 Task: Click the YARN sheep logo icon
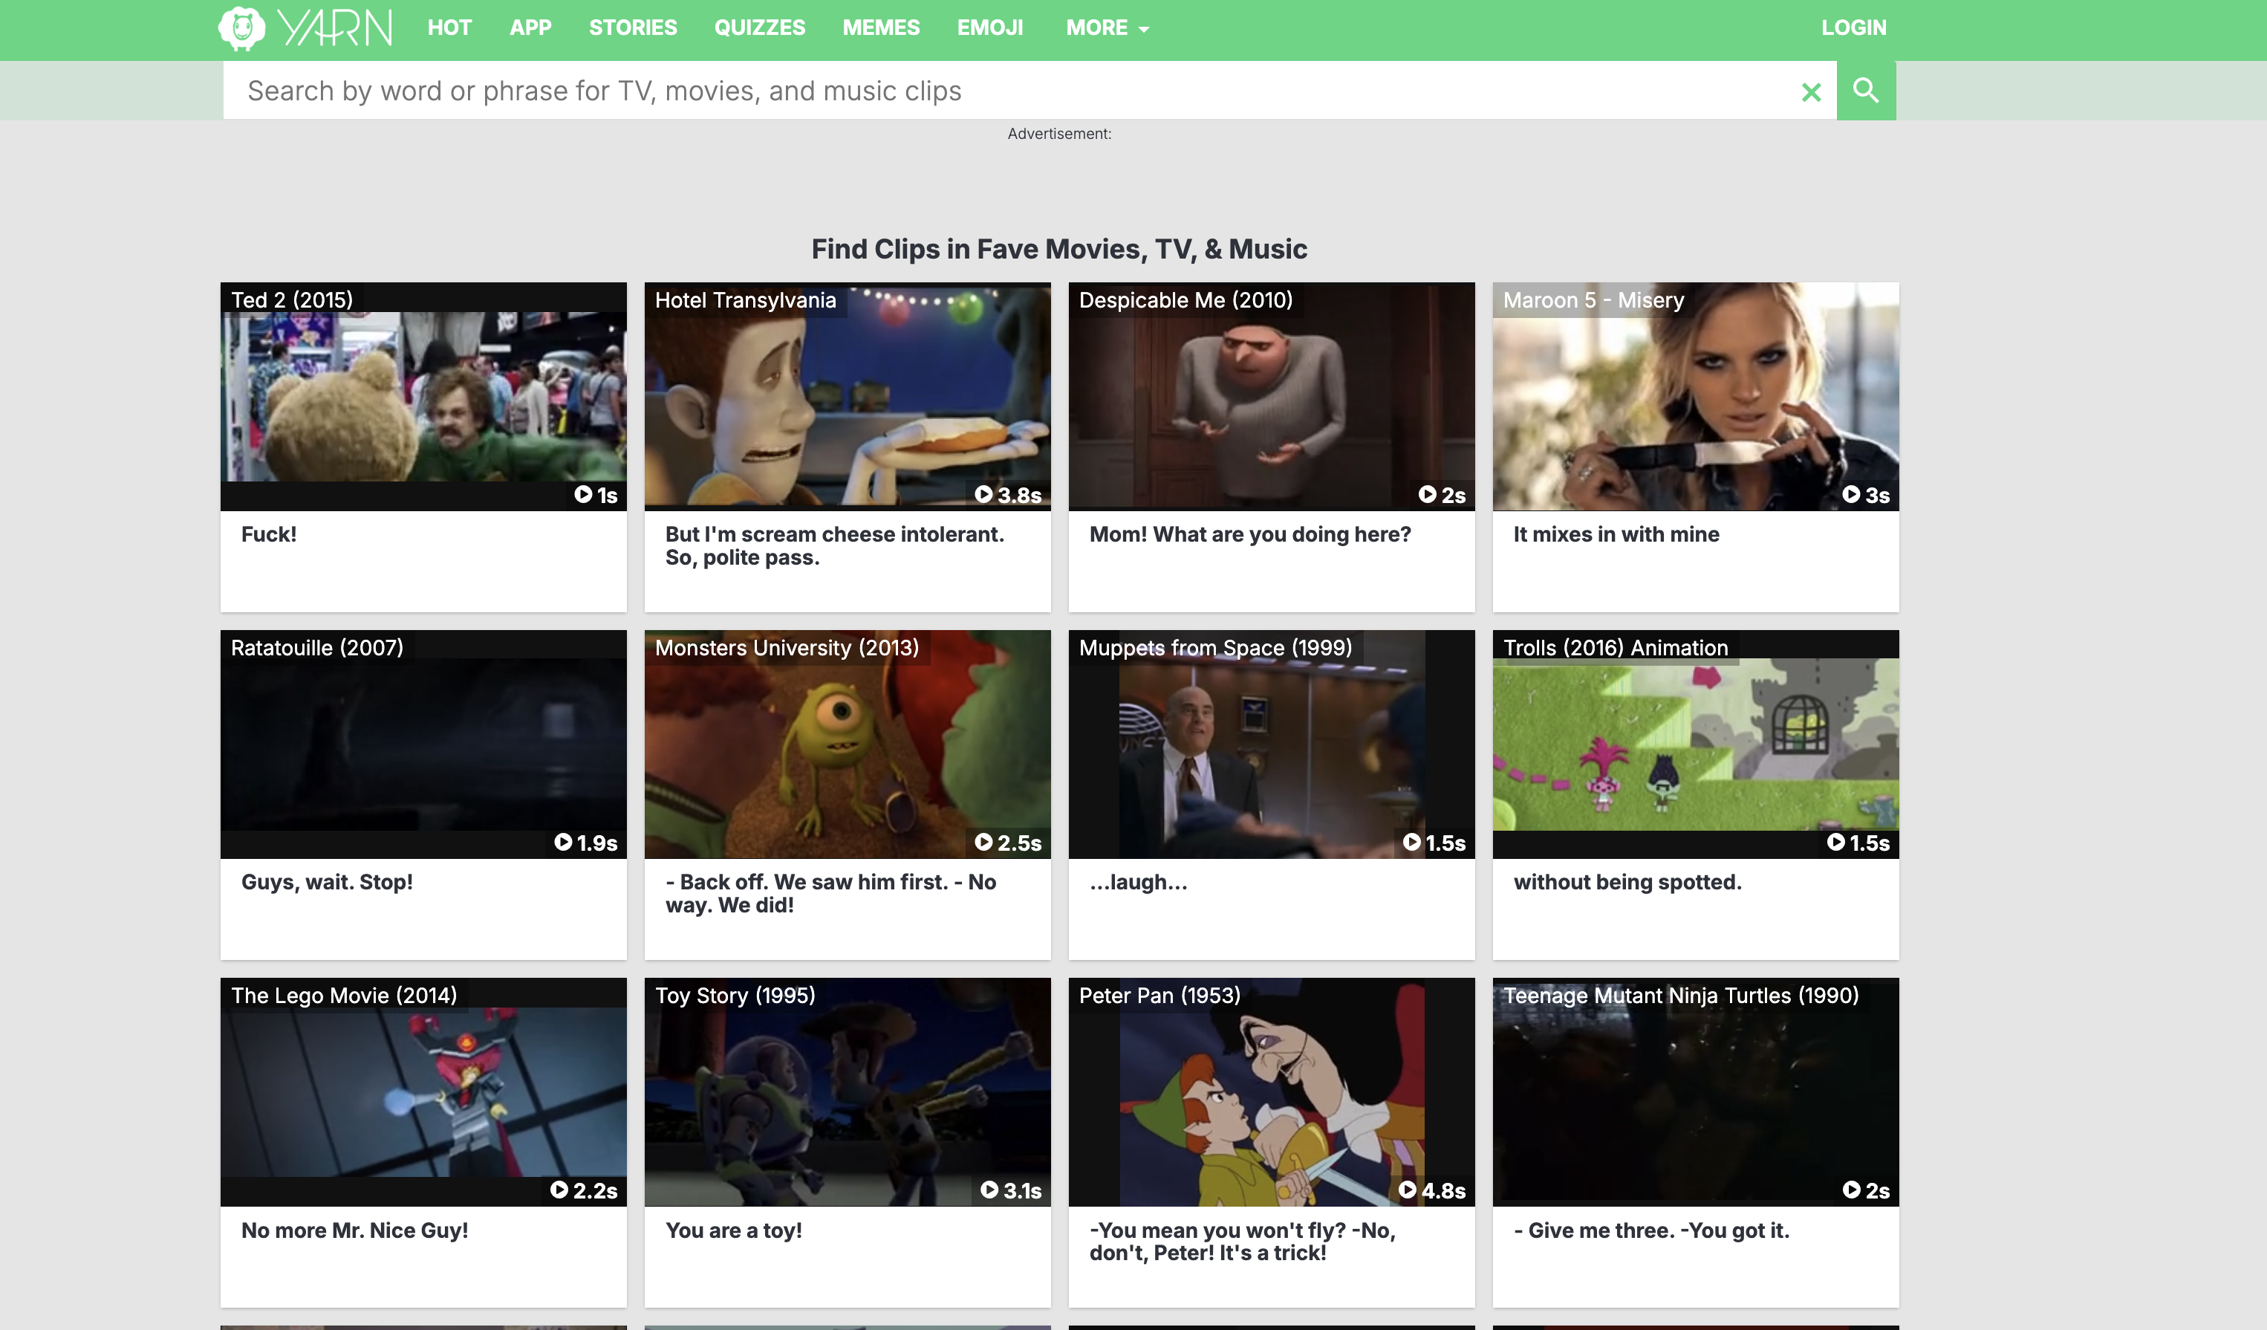[241, 28]
